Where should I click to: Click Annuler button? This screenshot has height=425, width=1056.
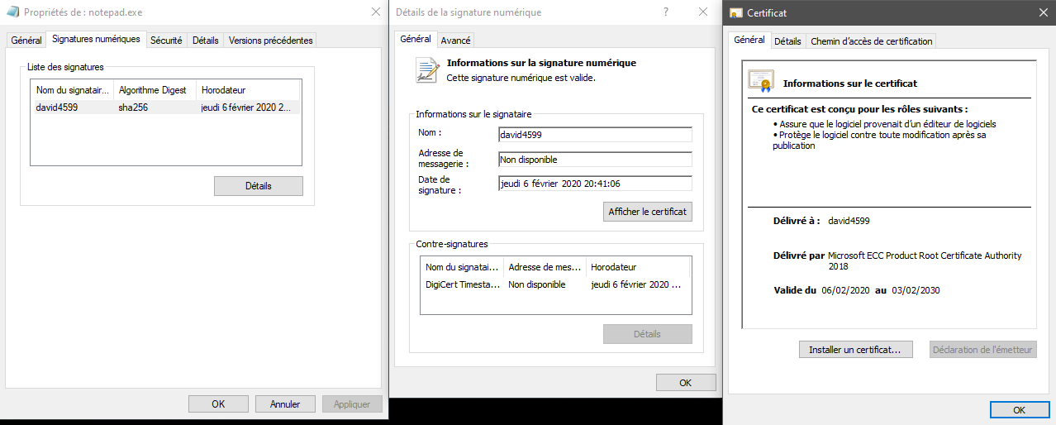click(285, 404)
